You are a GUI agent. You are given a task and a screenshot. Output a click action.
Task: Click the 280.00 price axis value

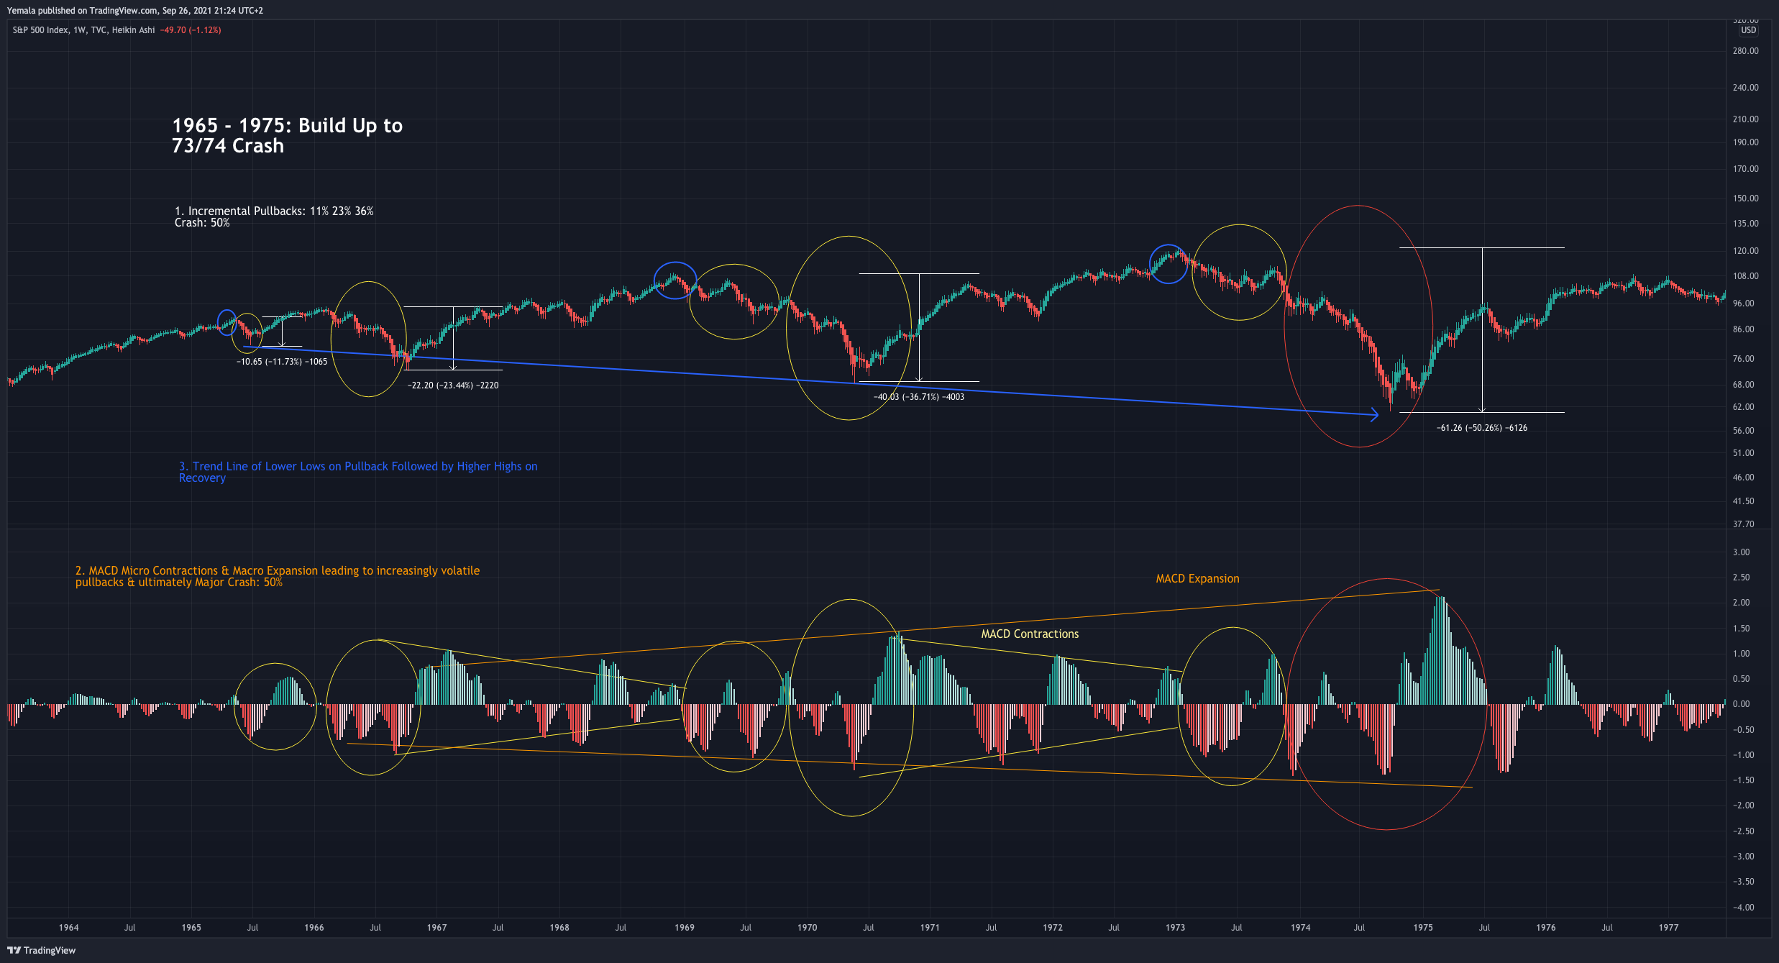1745,51
